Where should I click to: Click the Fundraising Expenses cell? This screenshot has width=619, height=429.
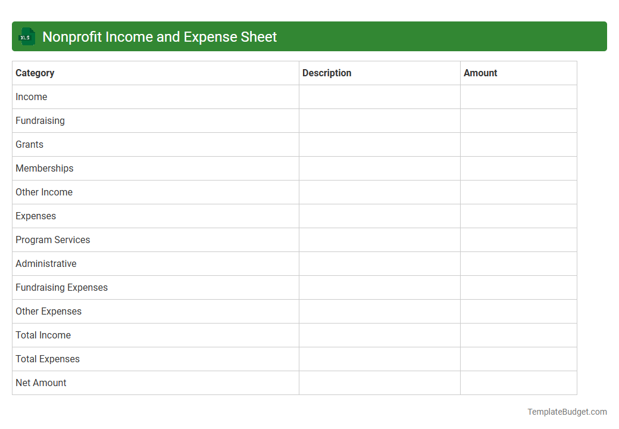pos(61,287)
